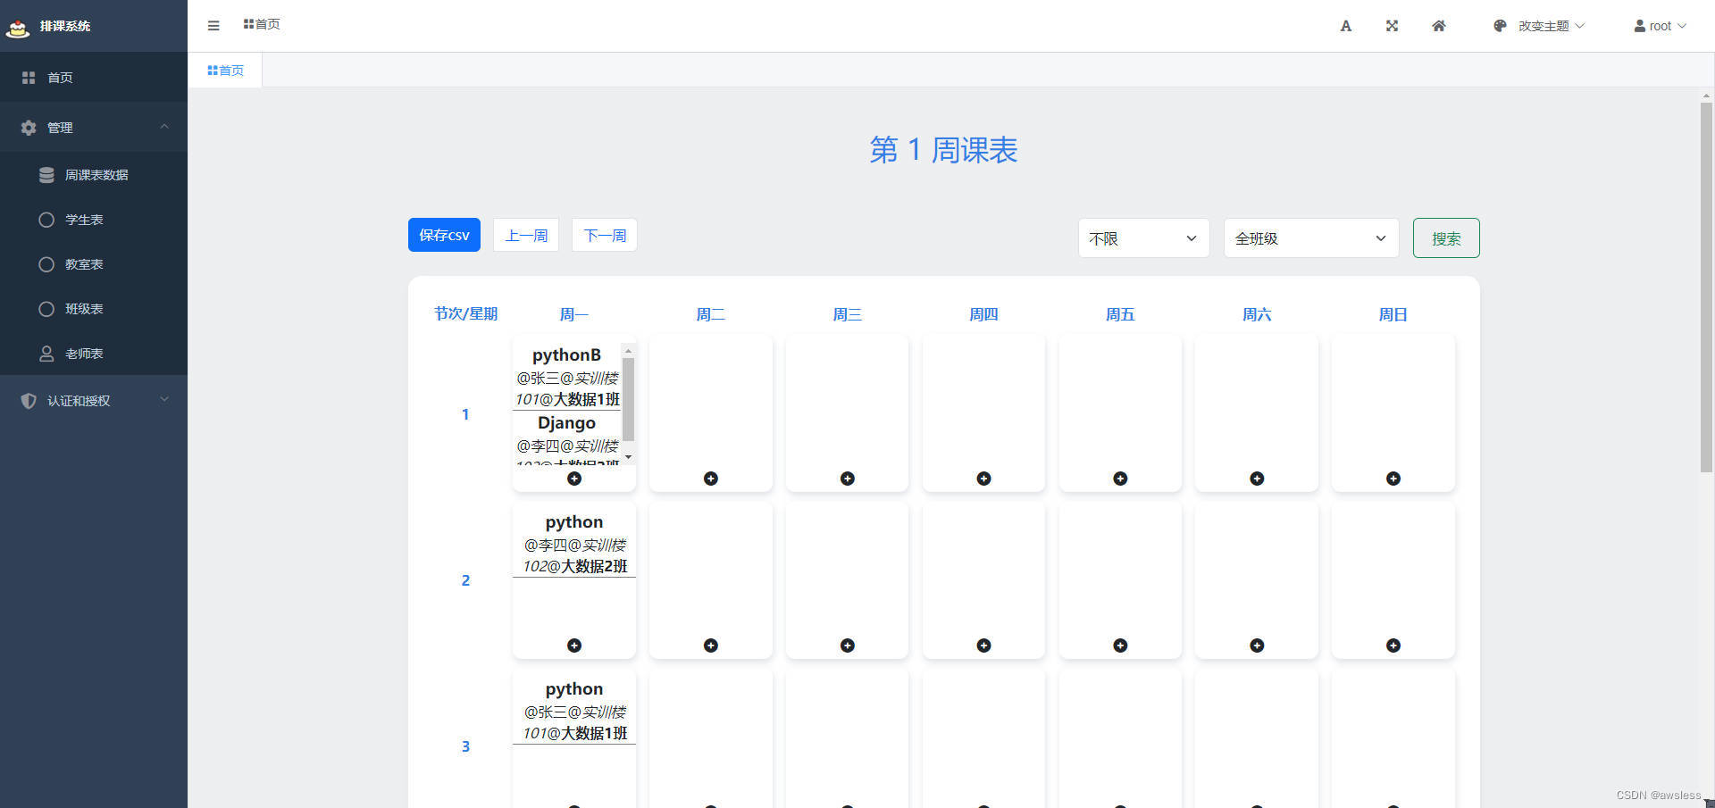The height and width of the screenshot is (808, 1715).
Task: Add course for period 2 周二
Action: coord(711,646)
